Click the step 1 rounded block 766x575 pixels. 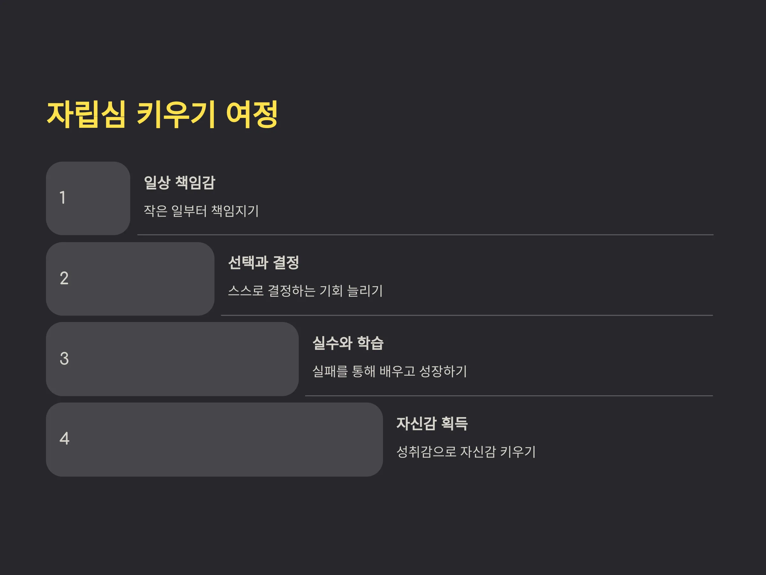click(88, 198)
